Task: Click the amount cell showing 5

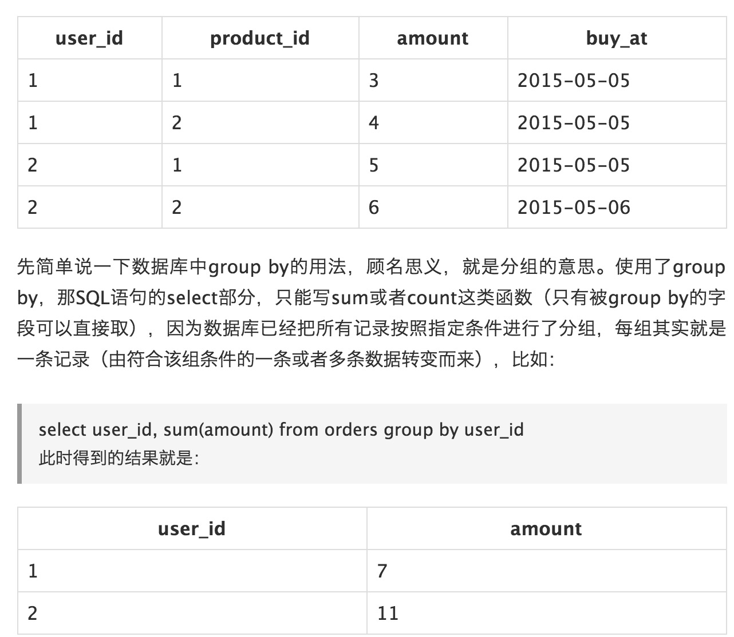Action: [x=432, y=165]
